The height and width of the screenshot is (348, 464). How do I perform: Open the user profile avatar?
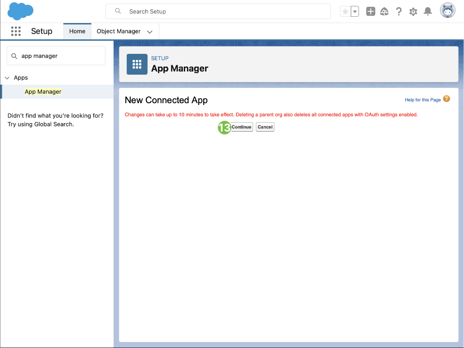tap(447, 11)
